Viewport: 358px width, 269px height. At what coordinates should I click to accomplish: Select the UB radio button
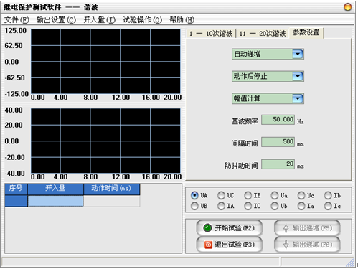point(194,206)
